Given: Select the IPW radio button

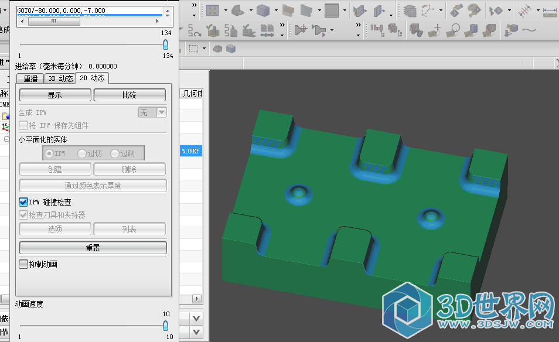Looking at the screenshot, I should tap(49, 153).
